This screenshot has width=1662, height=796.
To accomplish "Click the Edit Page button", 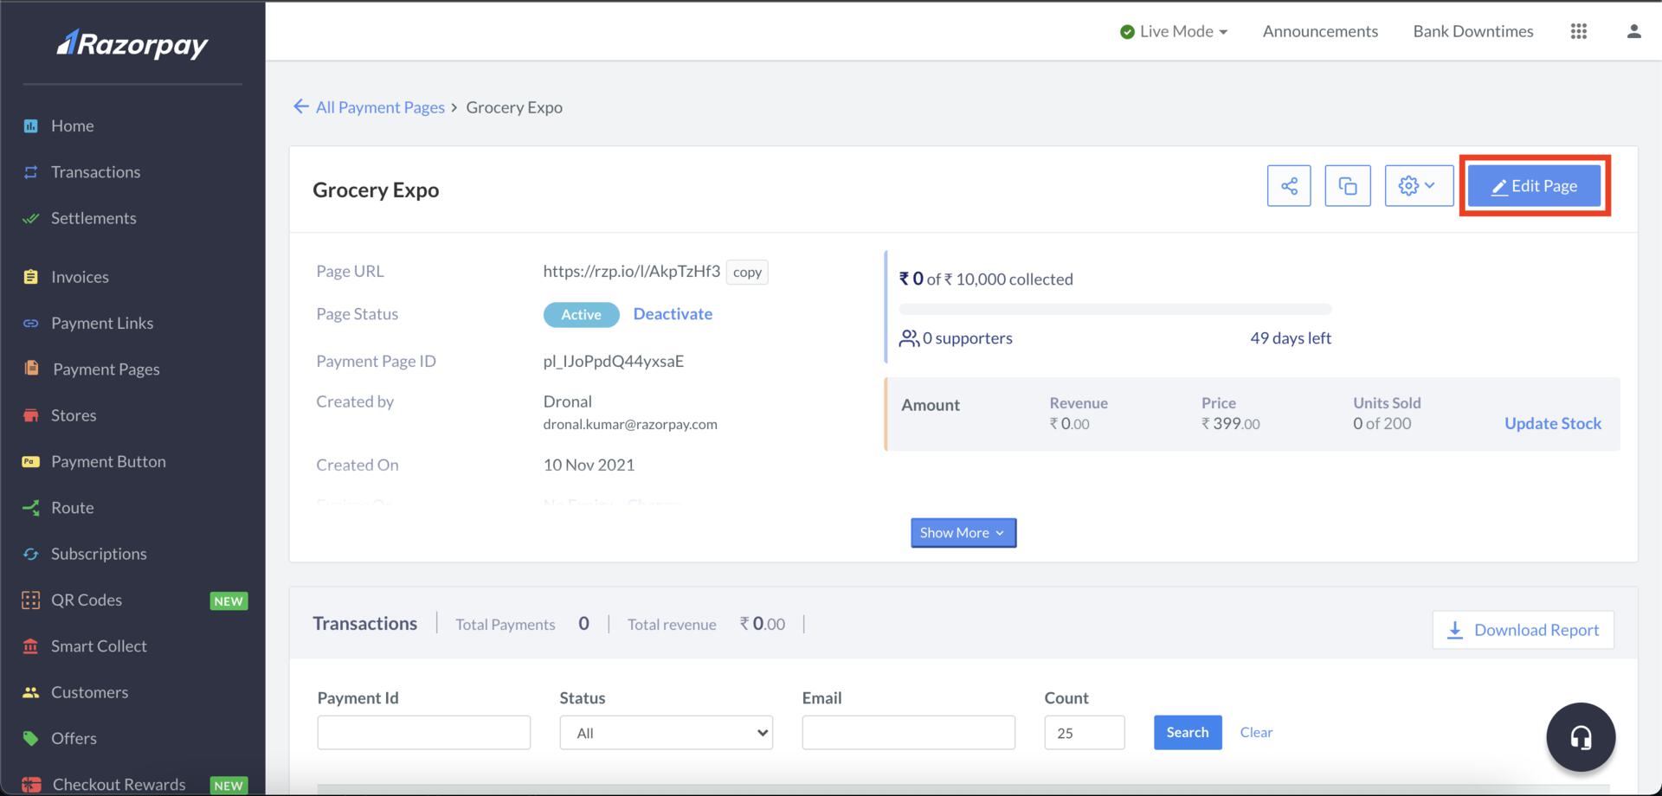I will 1534,185.
